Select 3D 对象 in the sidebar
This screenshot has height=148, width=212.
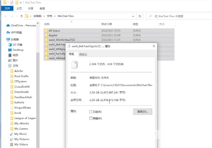click(18, 45)
